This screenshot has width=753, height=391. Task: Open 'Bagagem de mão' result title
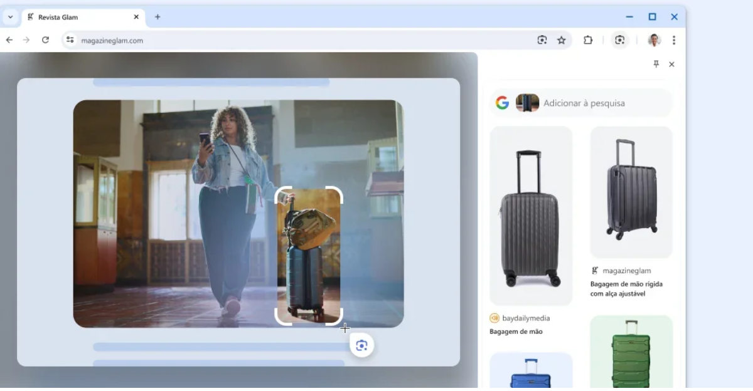[516, 331]
